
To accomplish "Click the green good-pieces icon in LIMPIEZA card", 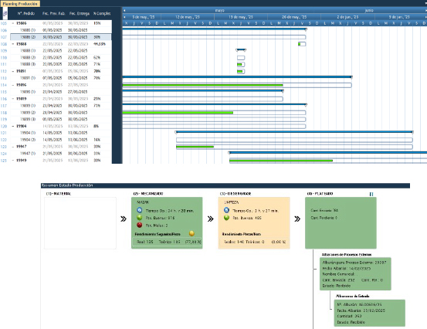I will (226, 218).
